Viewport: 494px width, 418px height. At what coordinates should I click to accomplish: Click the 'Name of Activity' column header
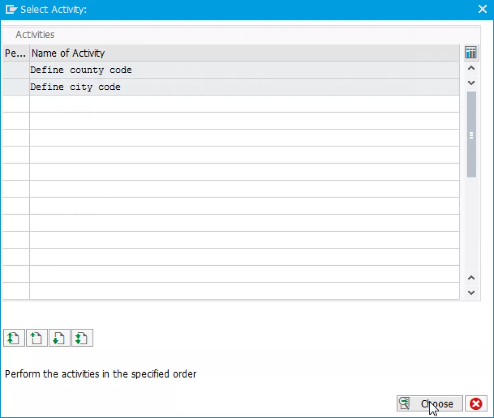pos(245,53)
